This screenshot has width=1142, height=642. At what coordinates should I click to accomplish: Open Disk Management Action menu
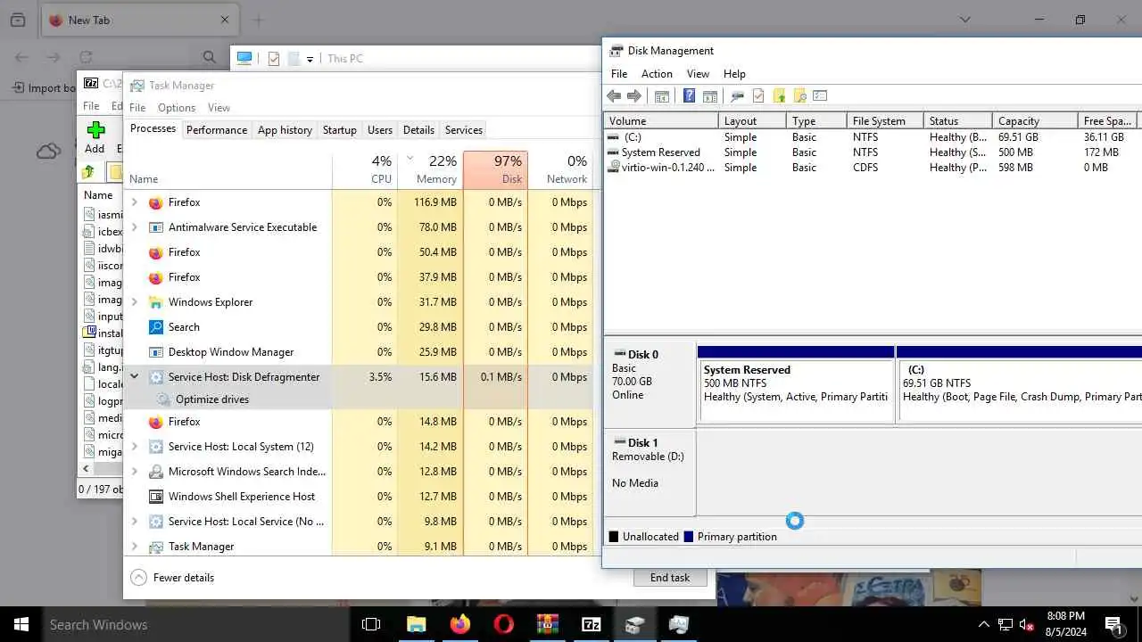pos(657,74)
